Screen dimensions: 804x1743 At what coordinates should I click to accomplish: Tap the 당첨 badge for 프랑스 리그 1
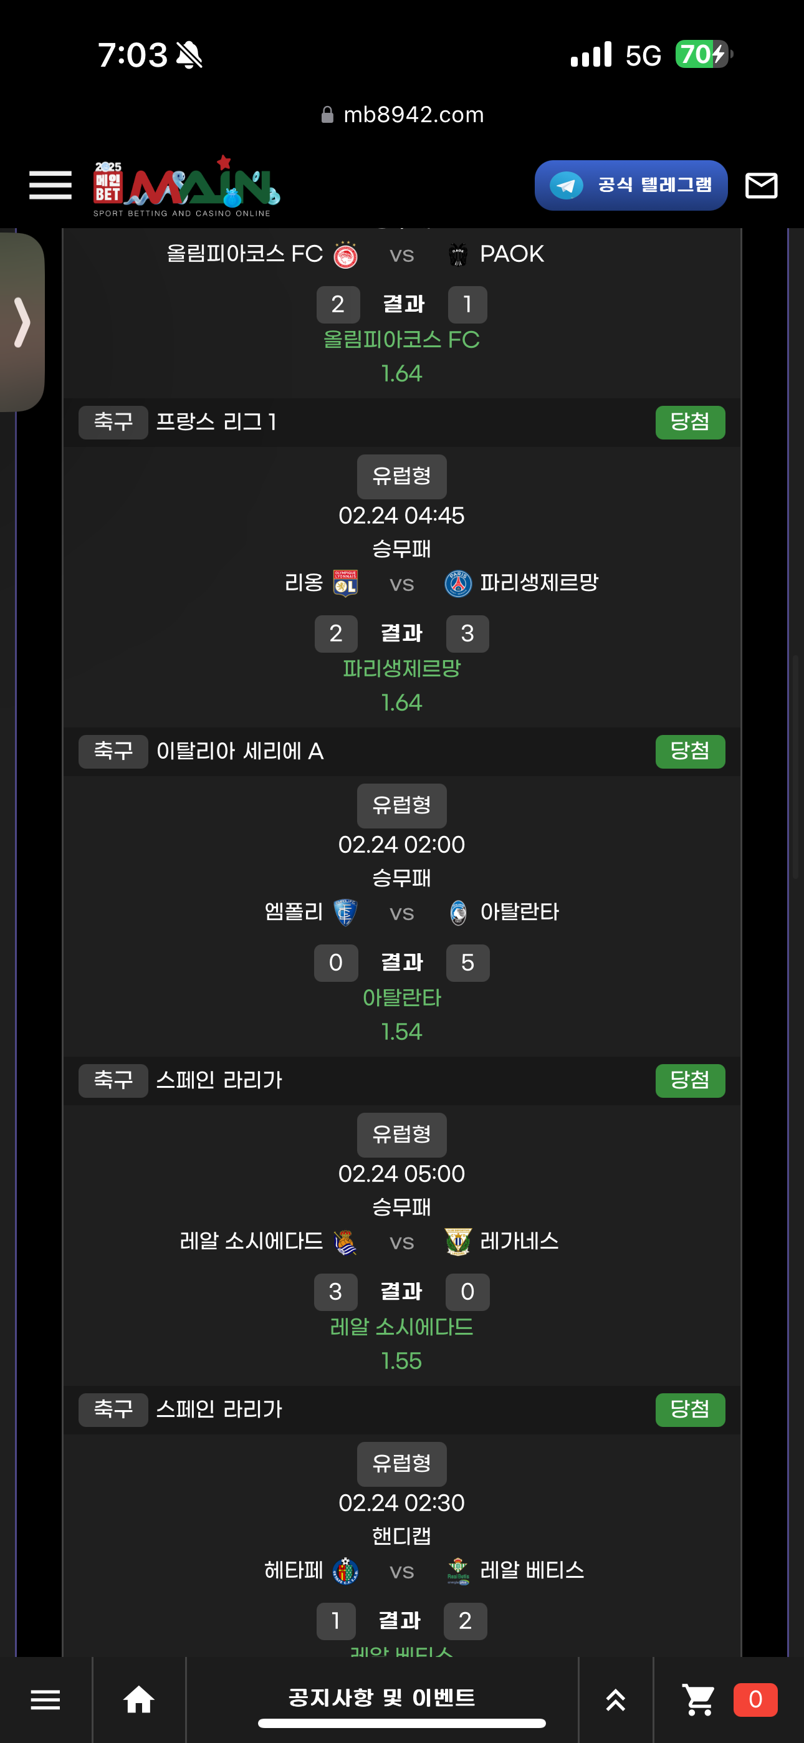coord(689,422)
